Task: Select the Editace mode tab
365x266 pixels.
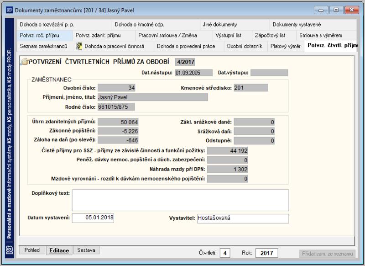Action: (59, 250)
